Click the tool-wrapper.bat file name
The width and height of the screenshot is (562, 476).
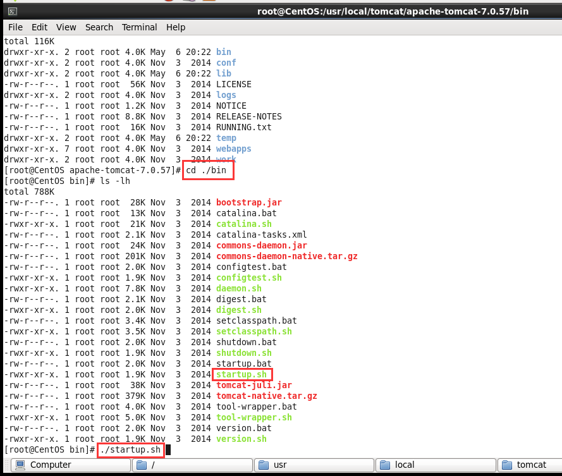pos(256,407)
